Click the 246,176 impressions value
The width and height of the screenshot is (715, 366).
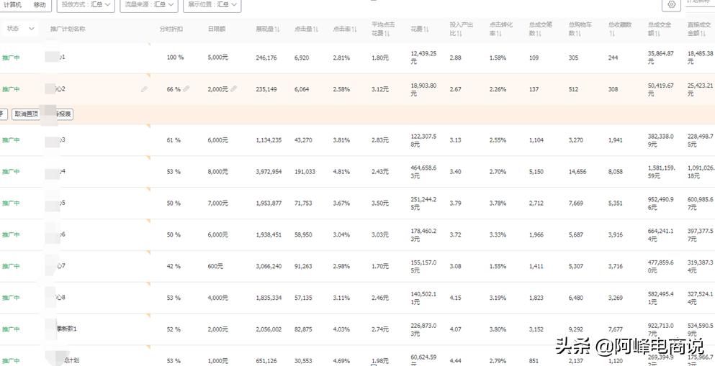(266, 58)
